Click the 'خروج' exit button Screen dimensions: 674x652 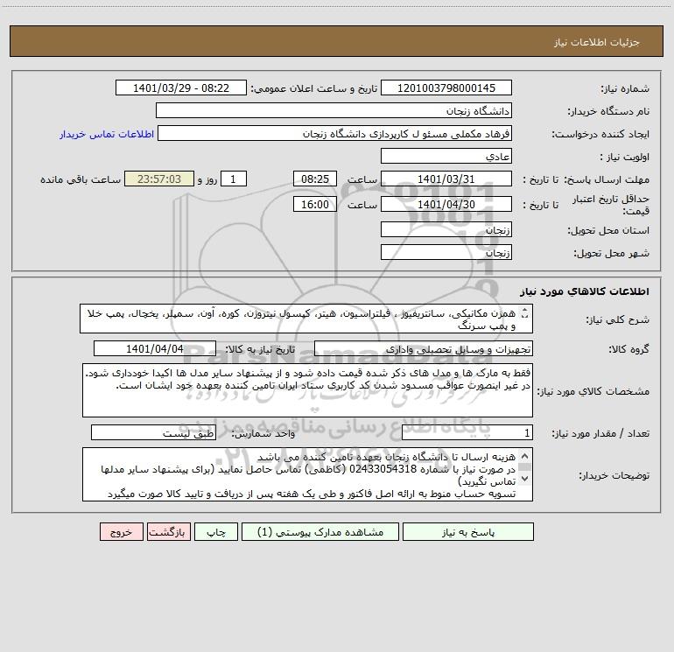click(x=121, y=531)
